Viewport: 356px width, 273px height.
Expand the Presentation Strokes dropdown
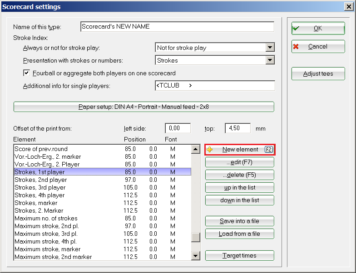(270, 60)
